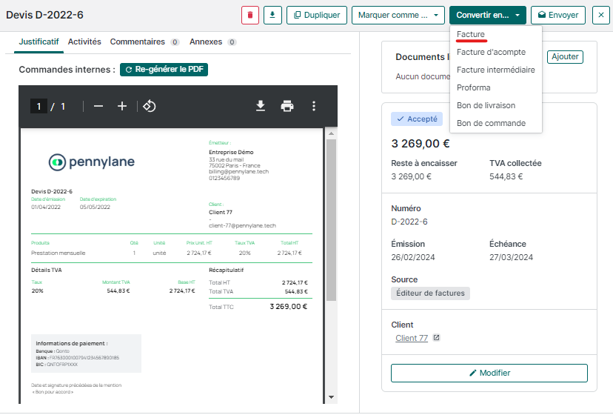
Task: Switch to the Activités tab
Action: [84, 42]
